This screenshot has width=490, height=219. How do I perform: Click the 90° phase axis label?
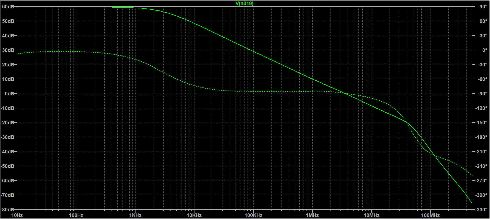tap(483, 7)
